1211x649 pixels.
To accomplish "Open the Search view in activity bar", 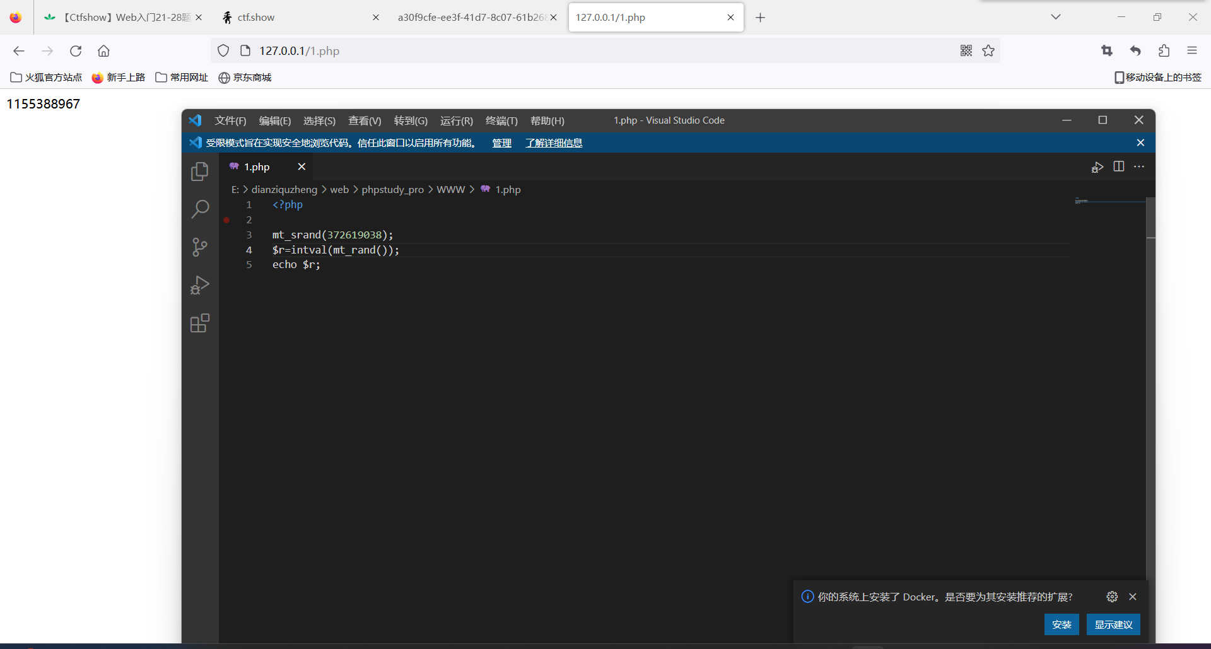I will pyautogui.click(x=200, y=209).
